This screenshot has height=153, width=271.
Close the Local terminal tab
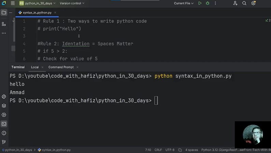[x=42, y=67]
